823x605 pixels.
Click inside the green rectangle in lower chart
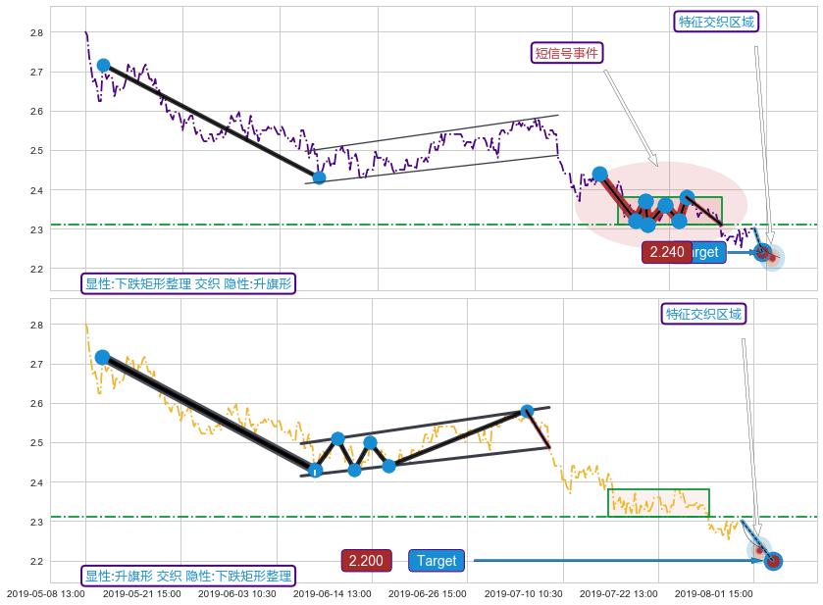tap(658, 502)
